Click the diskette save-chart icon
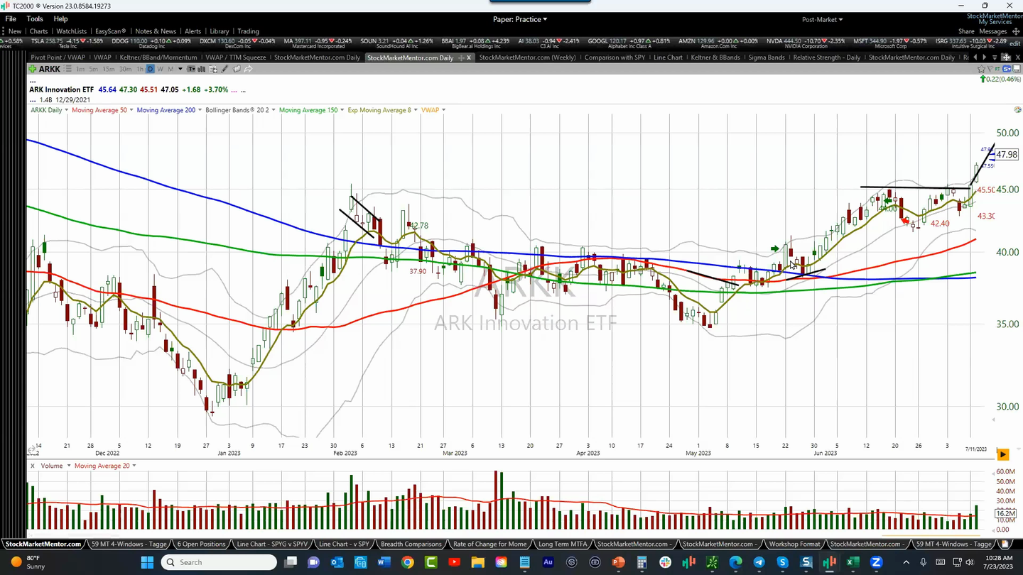The height and width of the screenshot is (575, 1023). 1016,69
